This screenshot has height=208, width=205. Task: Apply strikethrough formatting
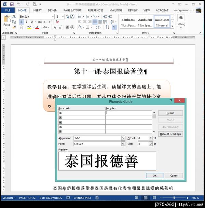(x=40, y=22)
